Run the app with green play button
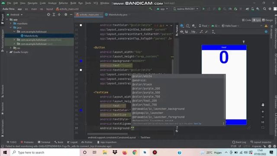Screen dimensions: 277x156 [x=203, y=9]
